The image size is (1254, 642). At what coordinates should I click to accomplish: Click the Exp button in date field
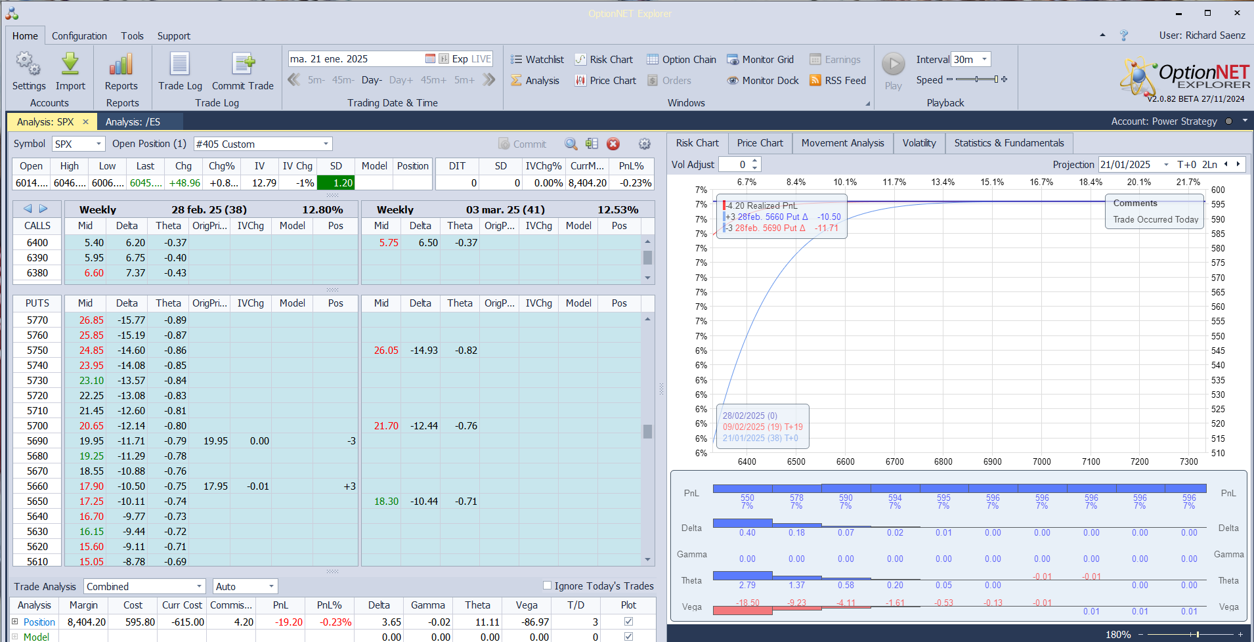[460, 58]
